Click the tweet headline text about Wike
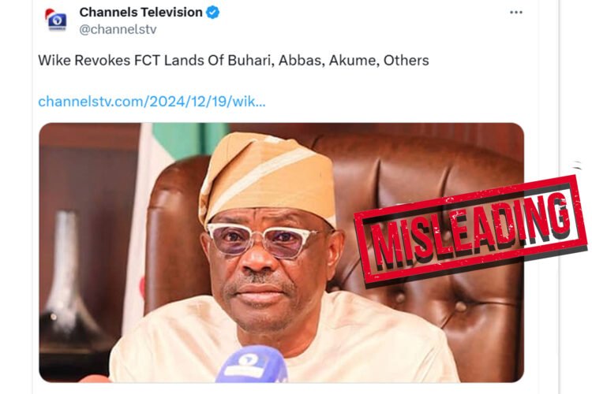592x394 pixels. click(234, 61)
